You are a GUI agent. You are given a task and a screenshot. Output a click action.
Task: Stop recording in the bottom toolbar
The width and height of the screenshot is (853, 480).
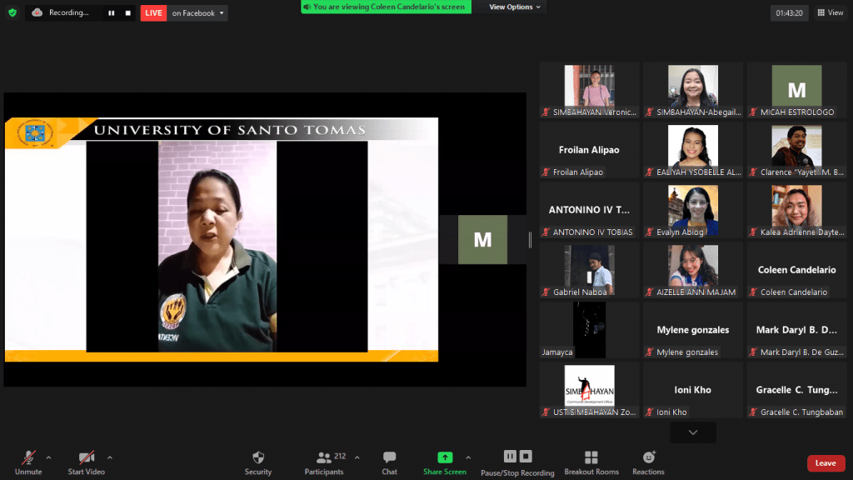526,456
